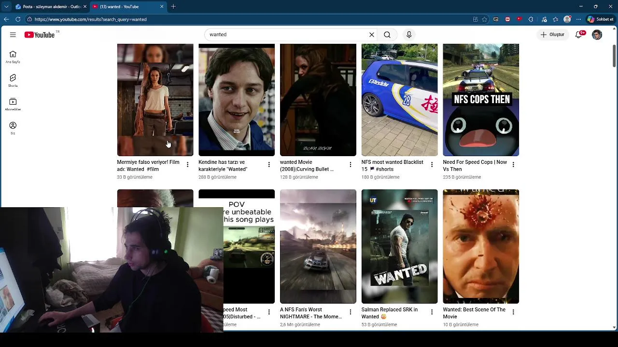Open options for 'Kendine has tarzı' short
The width and height of the screenshot is (618, 347).
coord(269,165)
